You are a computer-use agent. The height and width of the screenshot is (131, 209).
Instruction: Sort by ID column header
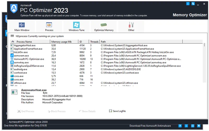click(84, 42)
